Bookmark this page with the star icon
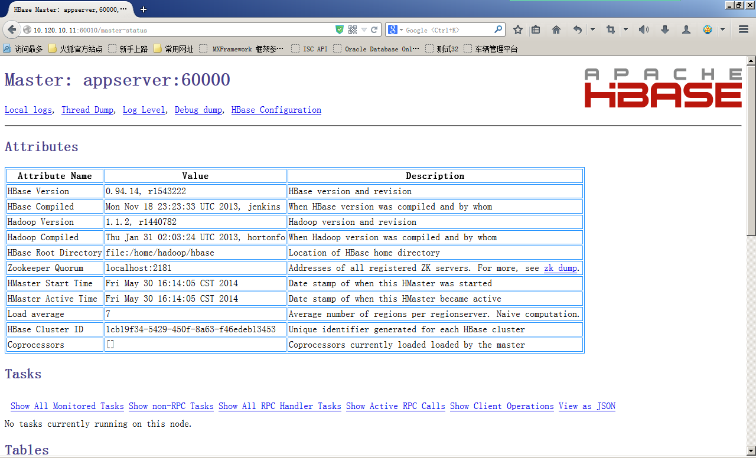756x458 pixels. (518, 30)
